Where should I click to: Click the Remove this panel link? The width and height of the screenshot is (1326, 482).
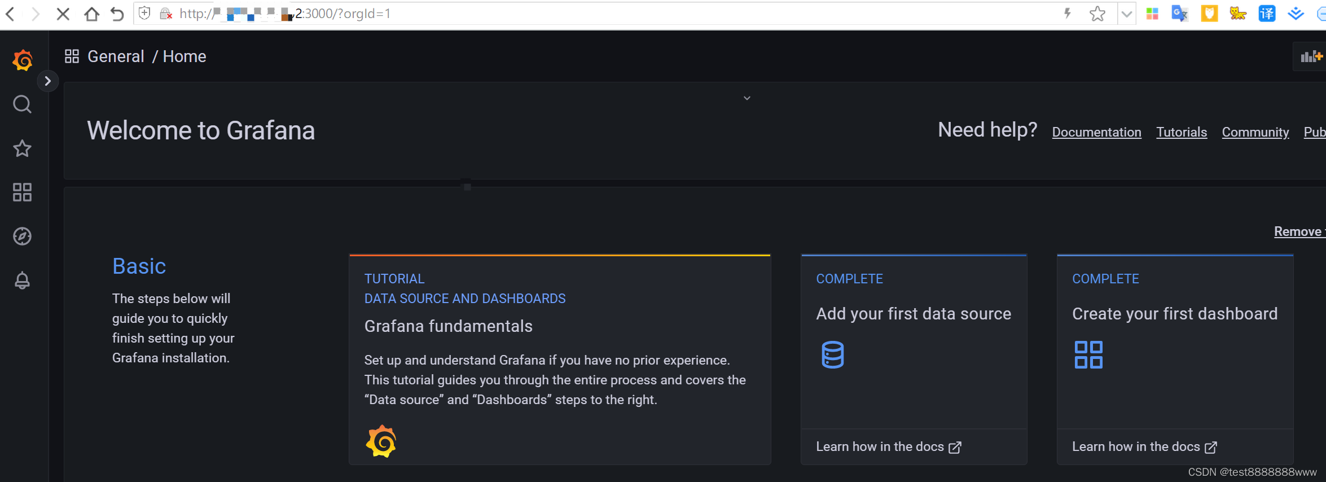tap(1299, 231)
